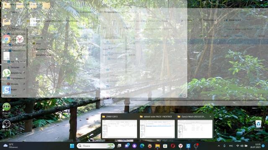The width and height of the screenshot is (268, 150).
Task: Open Google Chrome desktop shortcut
Action: (7, 39)
